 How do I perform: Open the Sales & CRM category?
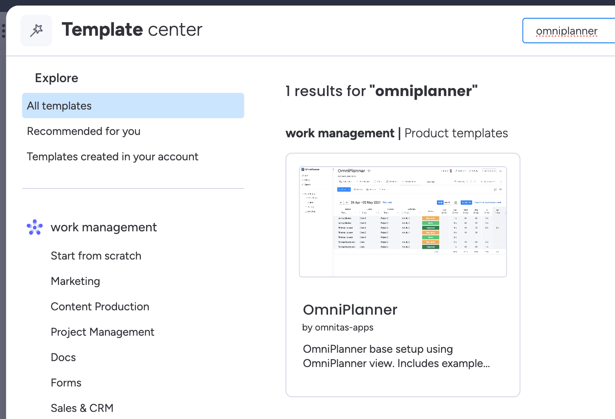click(x=82, y=408)
